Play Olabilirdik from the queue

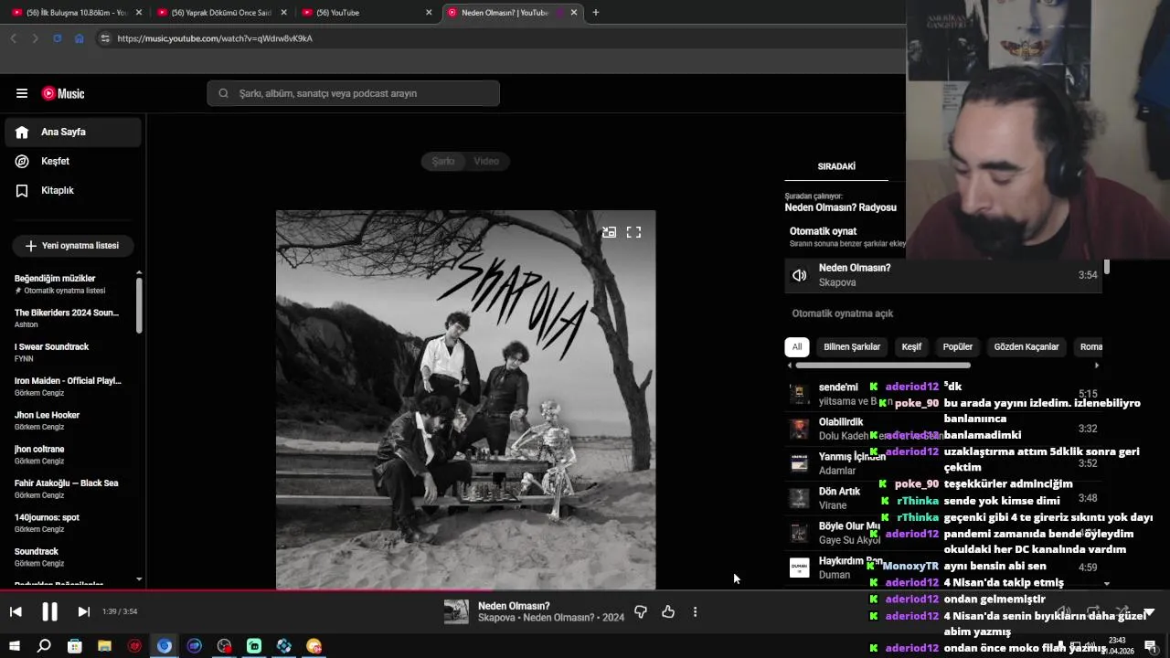point(943,429)
